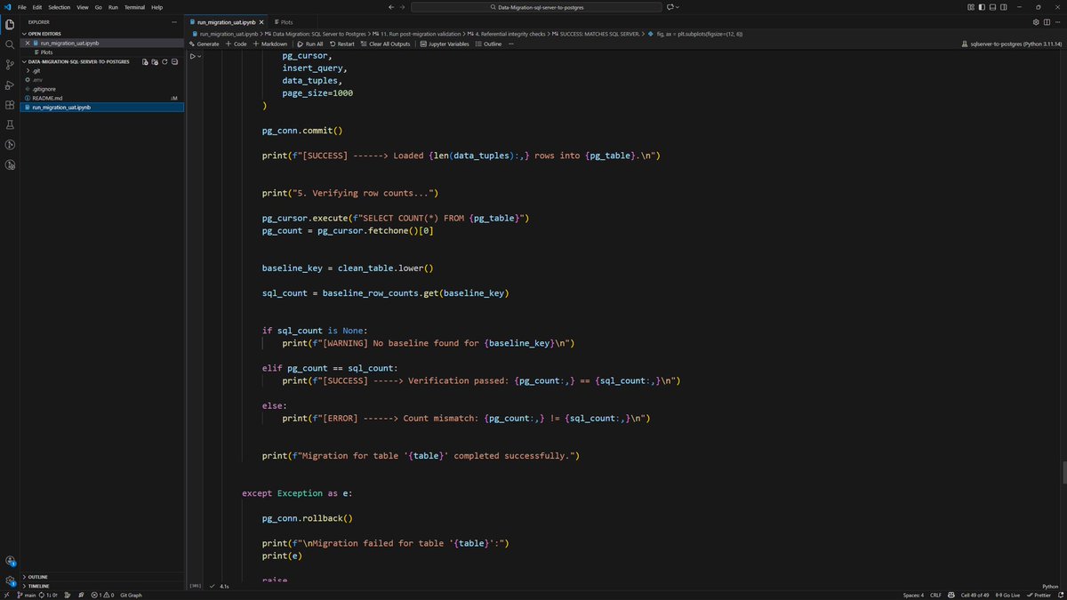
Task: Click Run All in the notebook toolbar
Action: click(310, 44)
